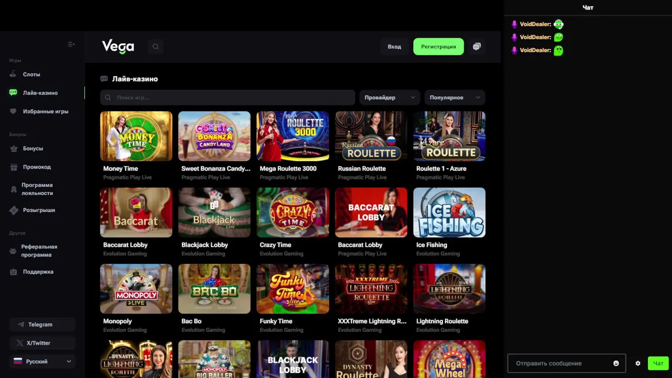Open Lightning Roulette game thumbnail
672x378 pixels.
449,289
